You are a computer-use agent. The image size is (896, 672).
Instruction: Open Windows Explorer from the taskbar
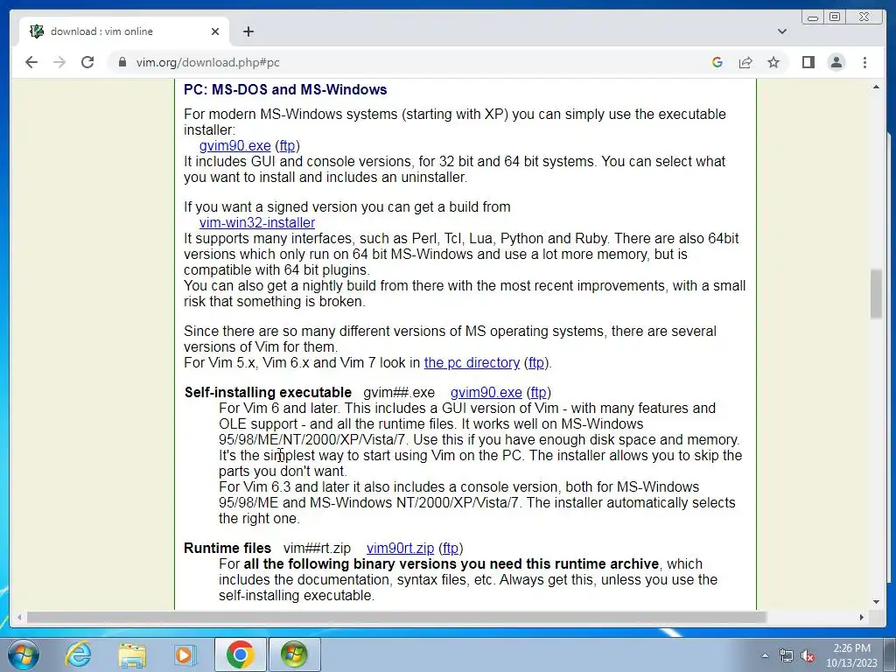132,654
